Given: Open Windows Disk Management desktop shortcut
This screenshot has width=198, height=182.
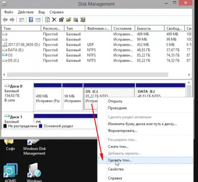Looking at the screenshot, I should pos(34,147).
